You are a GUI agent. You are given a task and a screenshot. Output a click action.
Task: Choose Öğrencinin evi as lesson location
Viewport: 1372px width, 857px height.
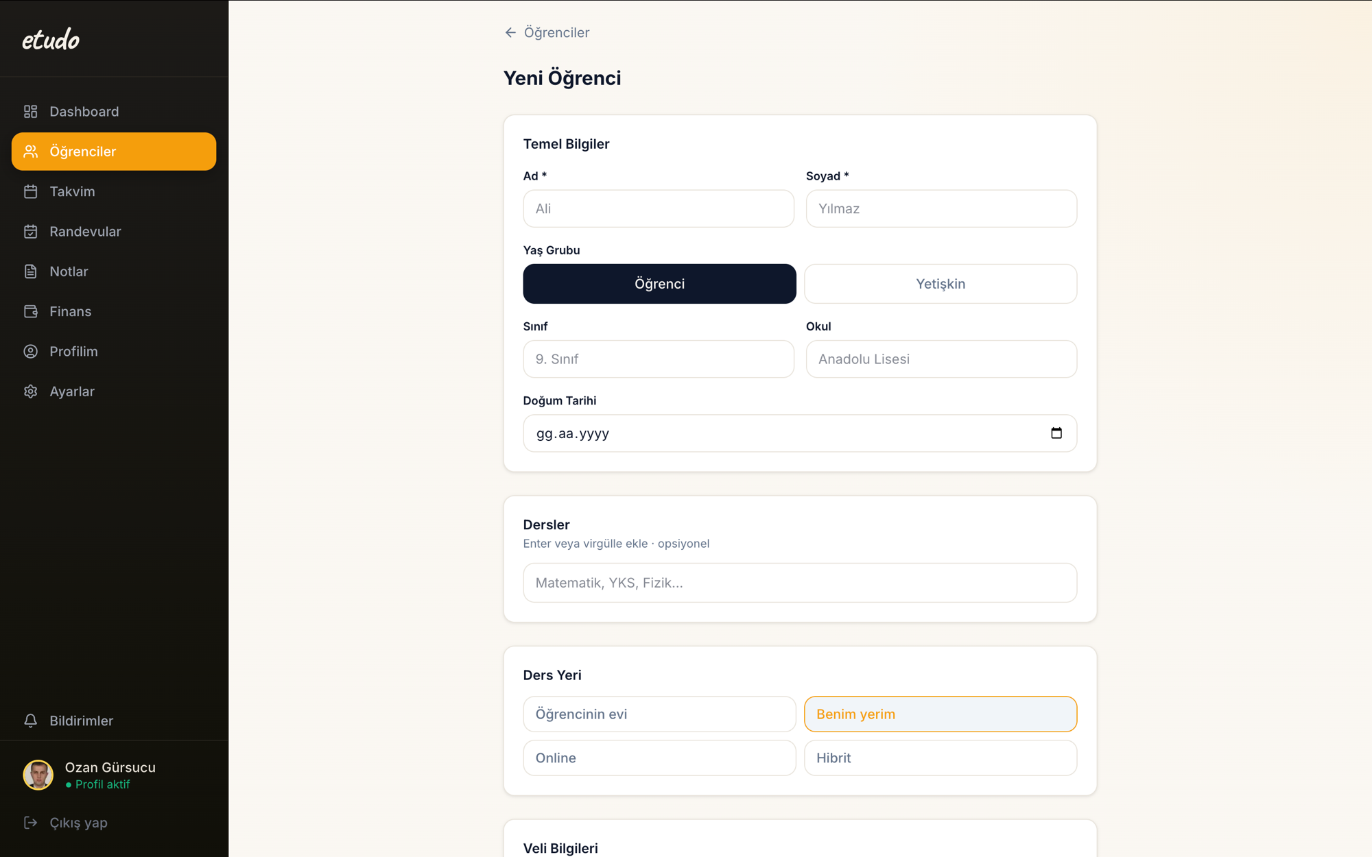click(x=659, y=714)
